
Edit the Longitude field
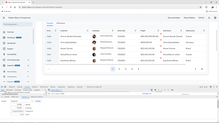(x=17, y=108)
